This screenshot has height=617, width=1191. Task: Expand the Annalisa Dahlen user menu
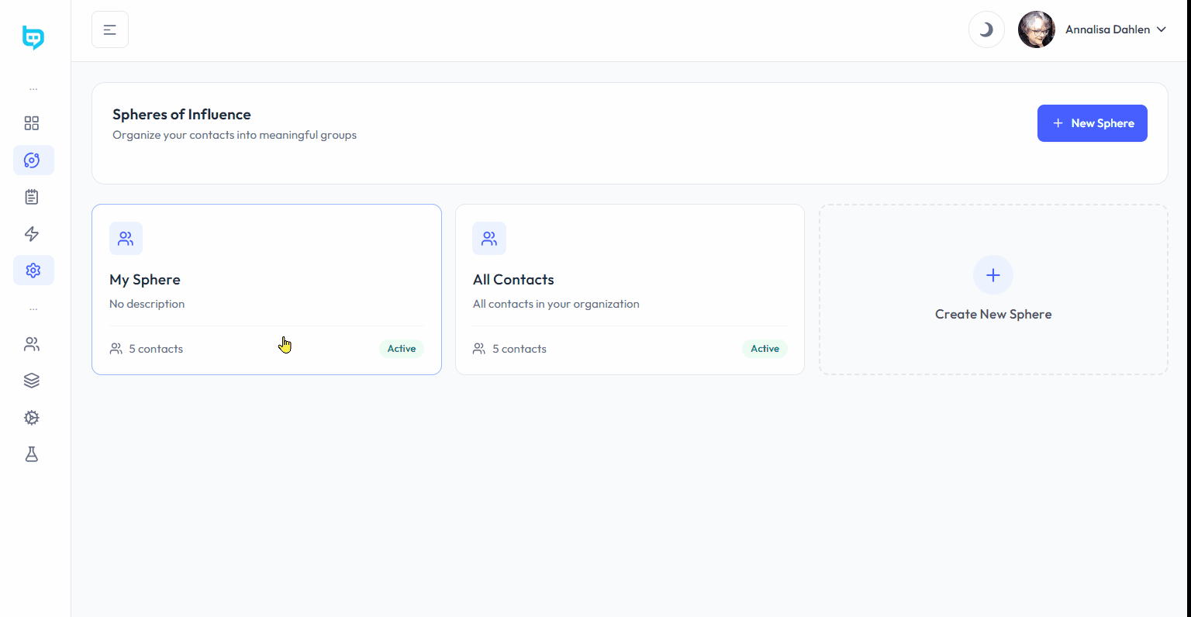coord(1115,29)
